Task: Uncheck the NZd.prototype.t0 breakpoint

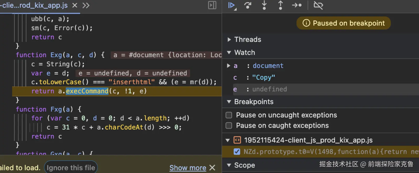Action: click(x=237, y=152)
